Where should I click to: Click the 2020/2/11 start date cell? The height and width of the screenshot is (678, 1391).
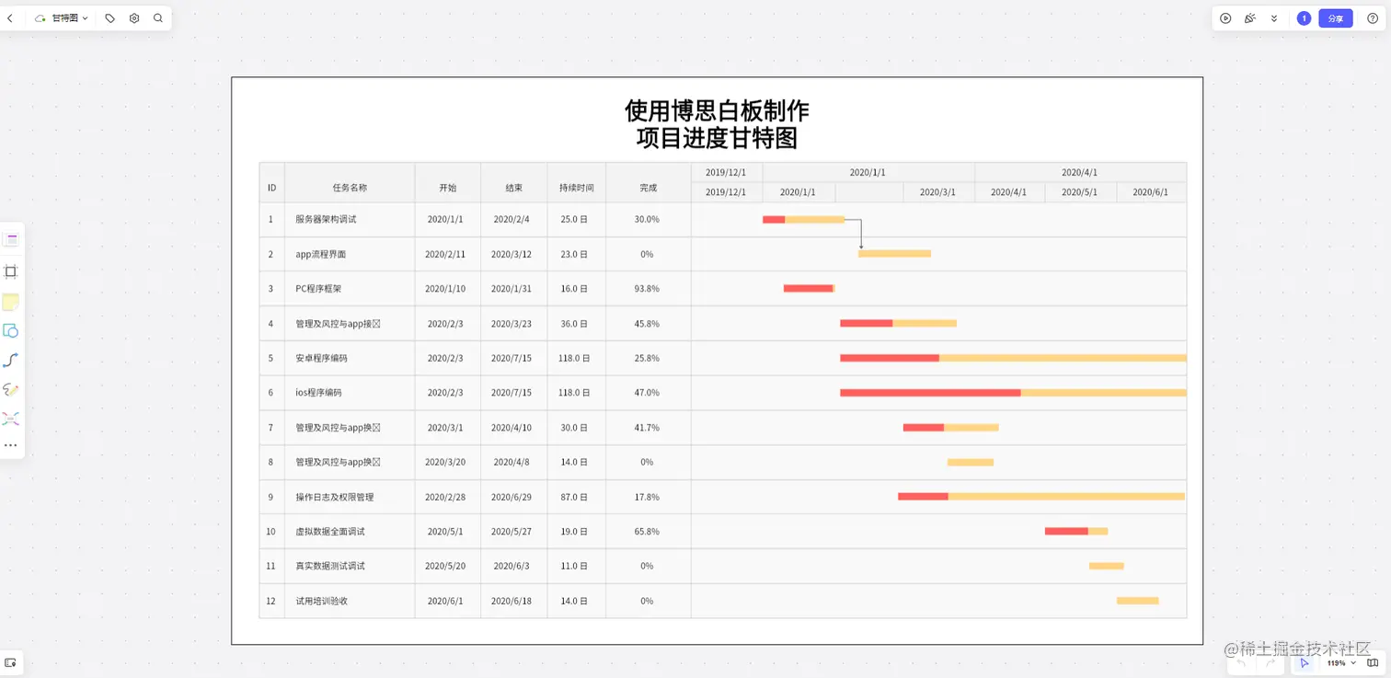[x=447, y=254]
